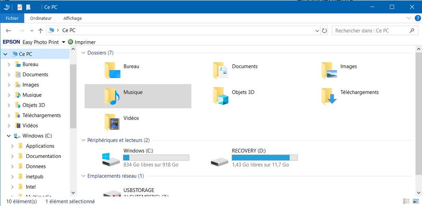Open the Fichier menu tab

click(x=12, y=18)
